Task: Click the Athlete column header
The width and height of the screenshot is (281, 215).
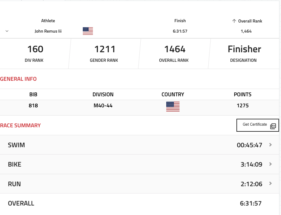Action: [x=48, y=21]
